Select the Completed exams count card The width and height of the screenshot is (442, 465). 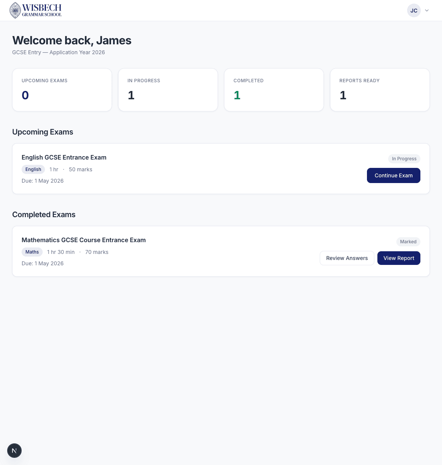(274, 90)
